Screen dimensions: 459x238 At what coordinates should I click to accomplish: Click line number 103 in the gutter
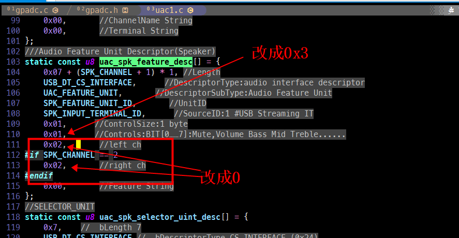13,62
